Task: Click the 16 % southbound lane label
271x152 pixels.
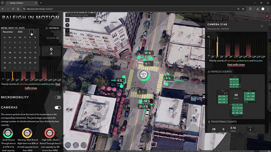Action: tap(147, 101)
